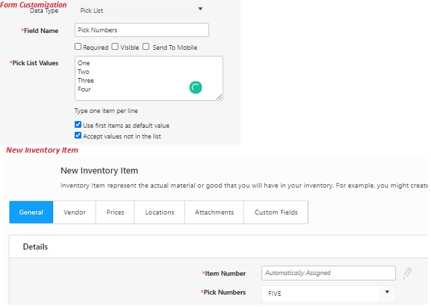Disable Accept values not in the list
Image resolution: width=431 pixels, height=308 pixels.
[x=78, y=136]
